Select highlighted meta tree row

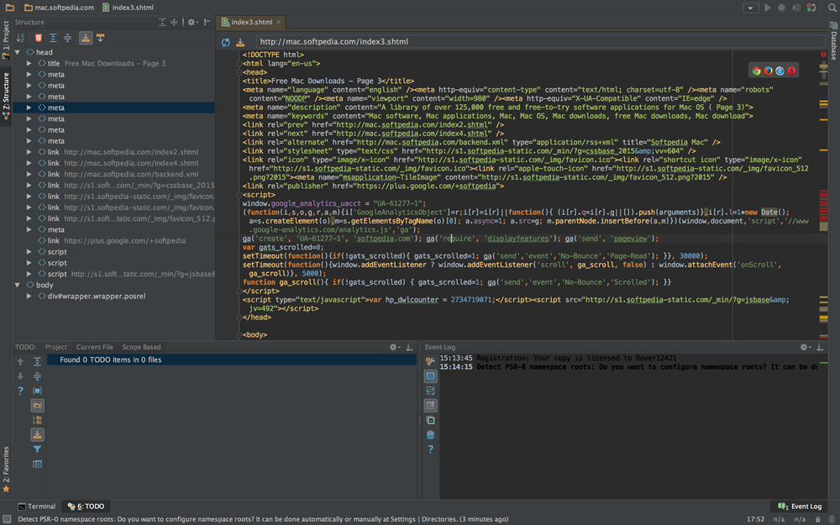click(113, 108)
